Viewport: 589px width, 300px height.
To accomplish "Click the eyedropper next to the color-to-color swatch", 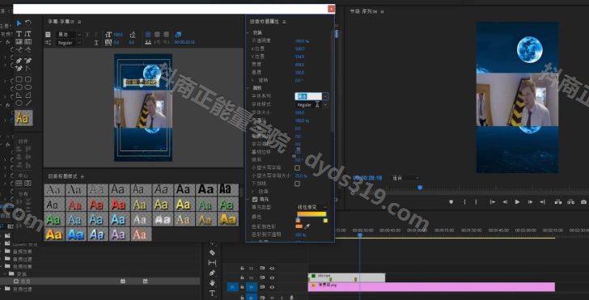I will [307, 226].
